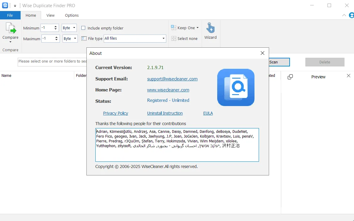354x221 pixels.
Task: Click the Scan button
Action: click(x=279, y=62)
